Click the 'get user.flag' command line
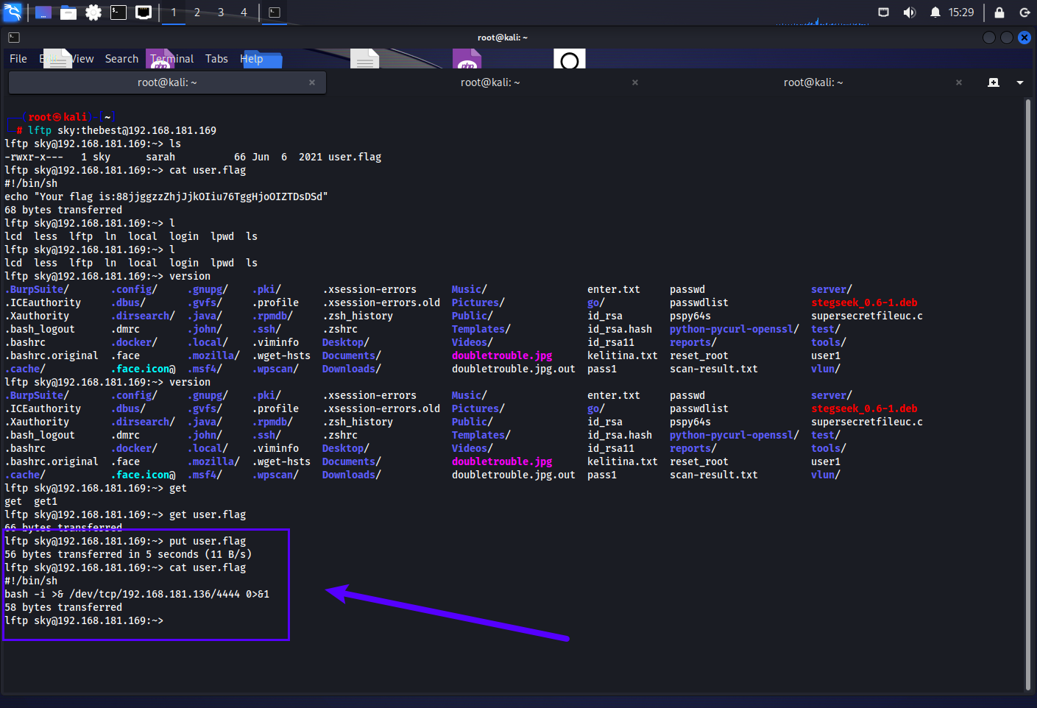Screen dimensions: 1037x708 pyautogui.click(x=125, y=514)
